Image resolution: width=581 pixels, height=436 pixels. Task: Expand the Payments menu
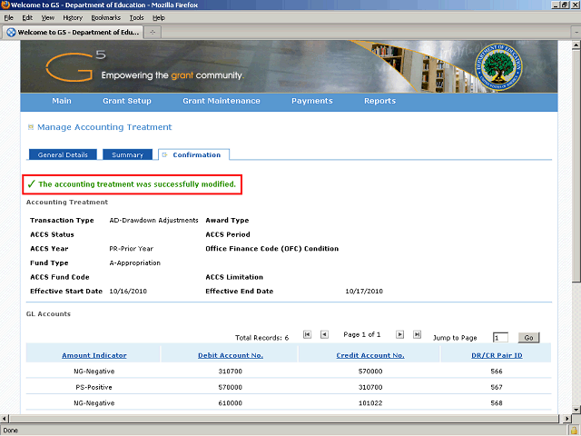311,101
